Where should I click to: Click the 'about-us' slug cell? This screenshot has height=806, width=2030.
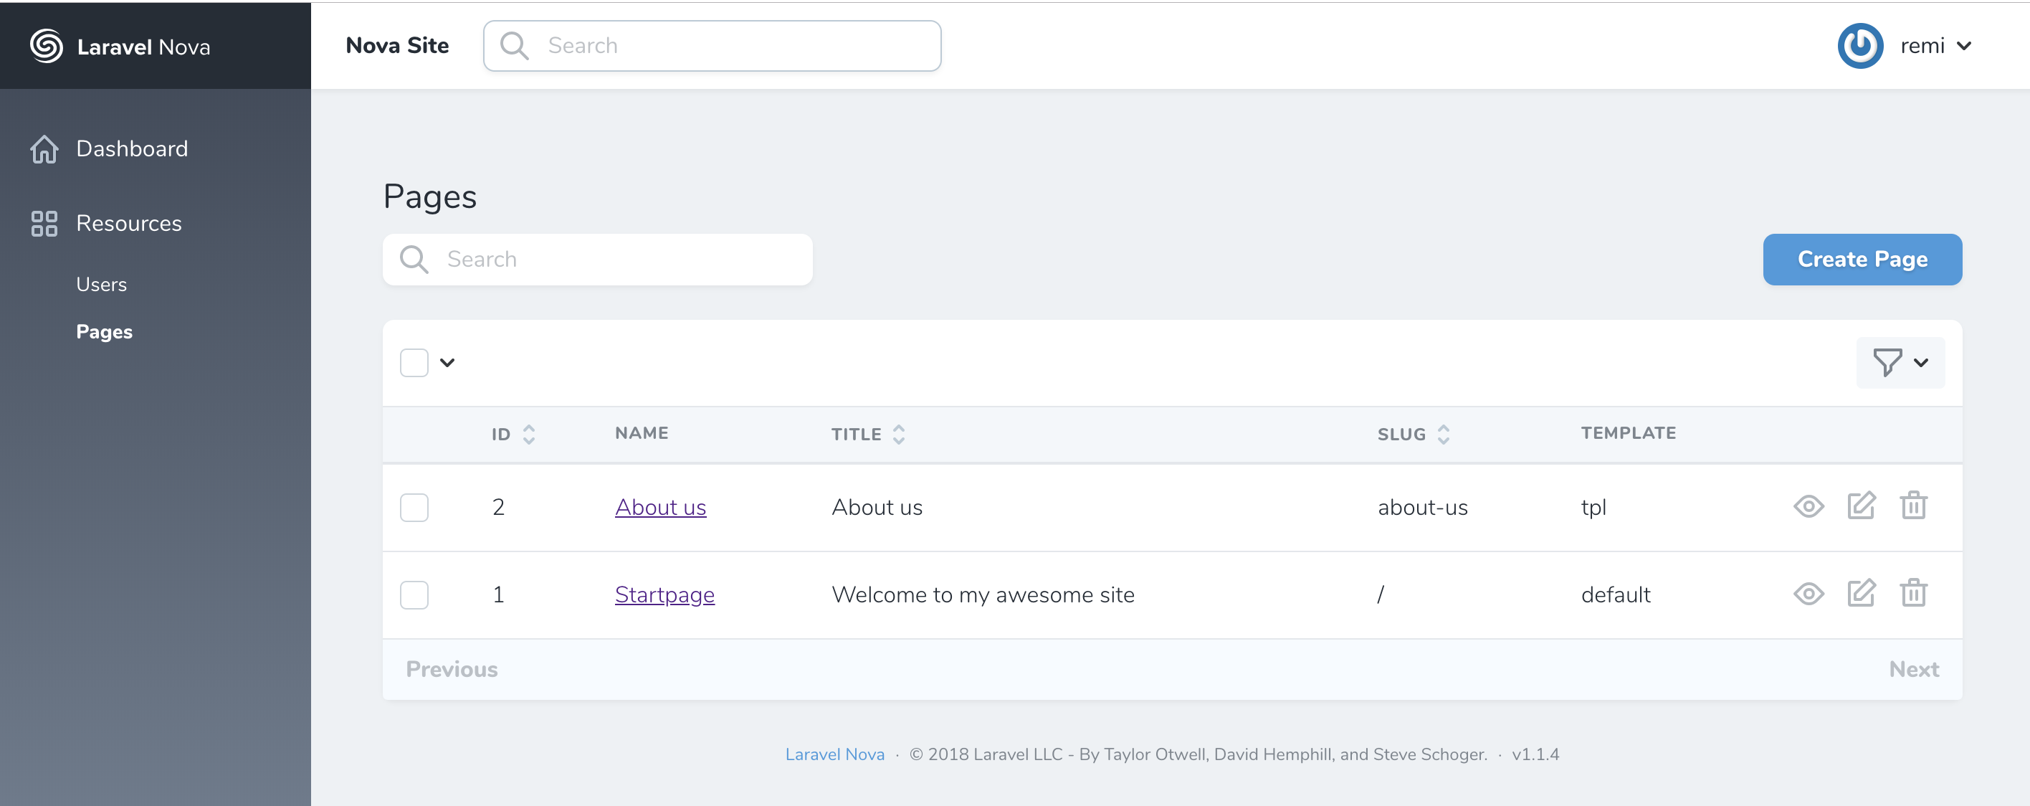[x=1422, y=507]
